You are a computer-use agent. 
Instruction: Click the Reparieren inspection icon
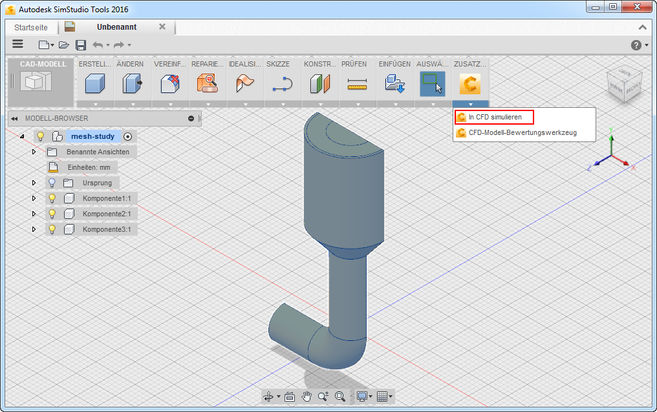point(208,83)
